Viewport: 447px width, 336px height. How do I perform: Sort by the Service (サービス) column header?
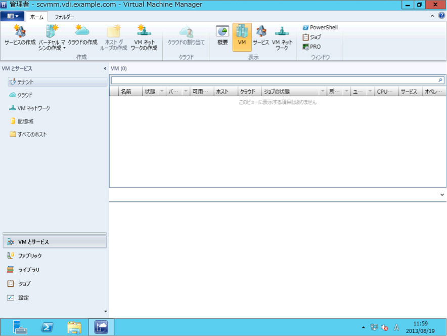tap(410, 92)
